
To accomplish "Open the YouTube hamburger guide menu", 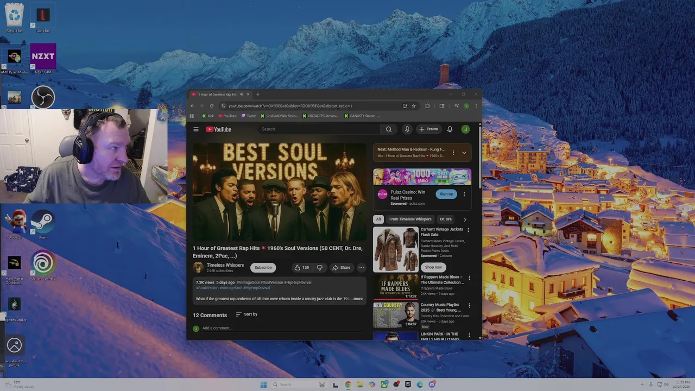I will 196,129.
